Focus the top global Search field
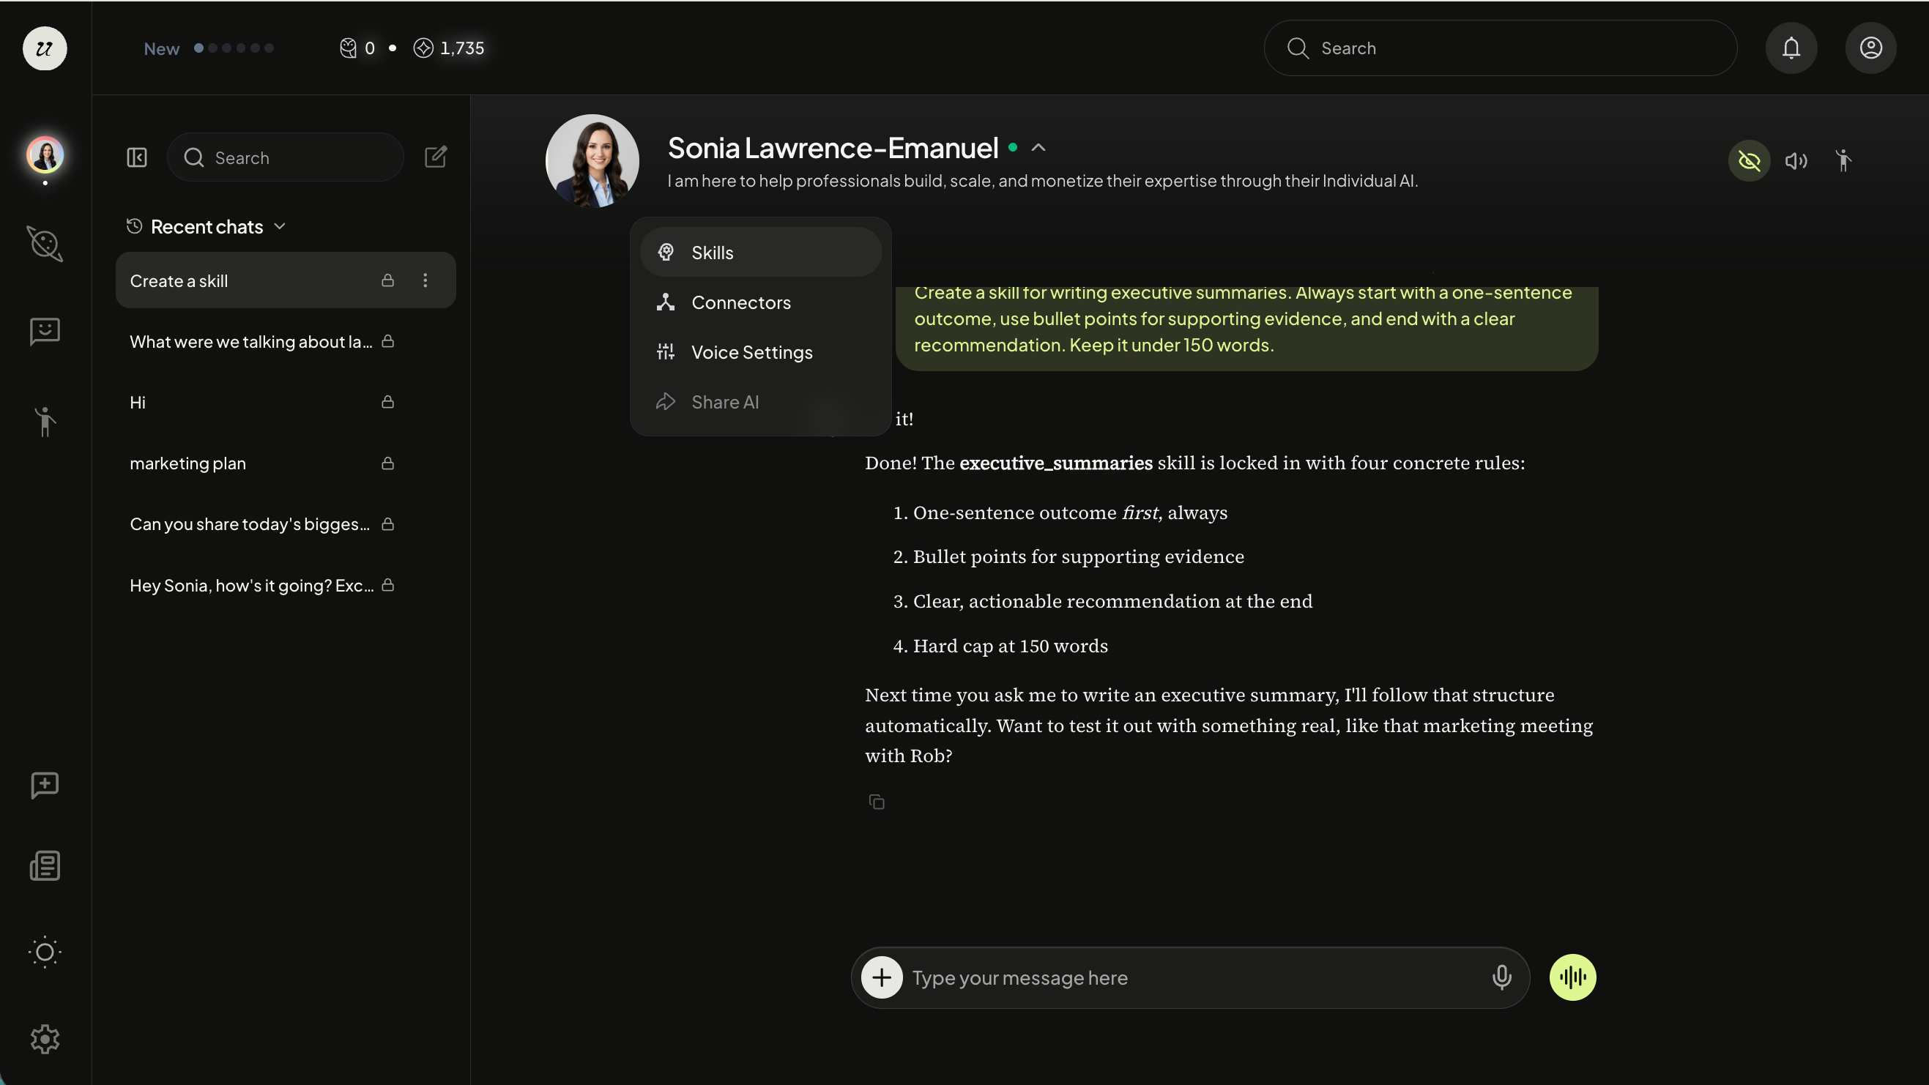 point(1500,48)
